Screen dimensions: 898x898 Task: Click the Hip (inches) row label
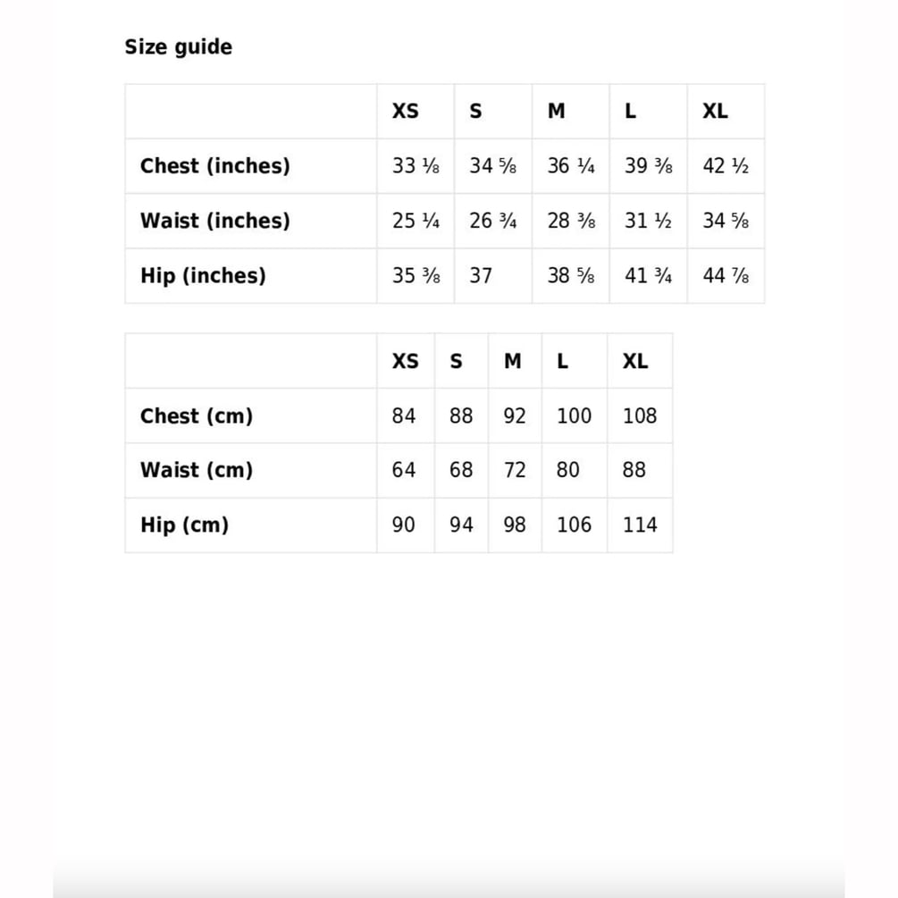tap(203, 275)
